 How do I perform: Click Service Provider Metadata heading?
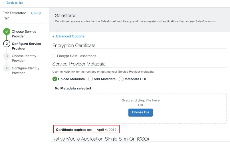(x=79, y=64)
